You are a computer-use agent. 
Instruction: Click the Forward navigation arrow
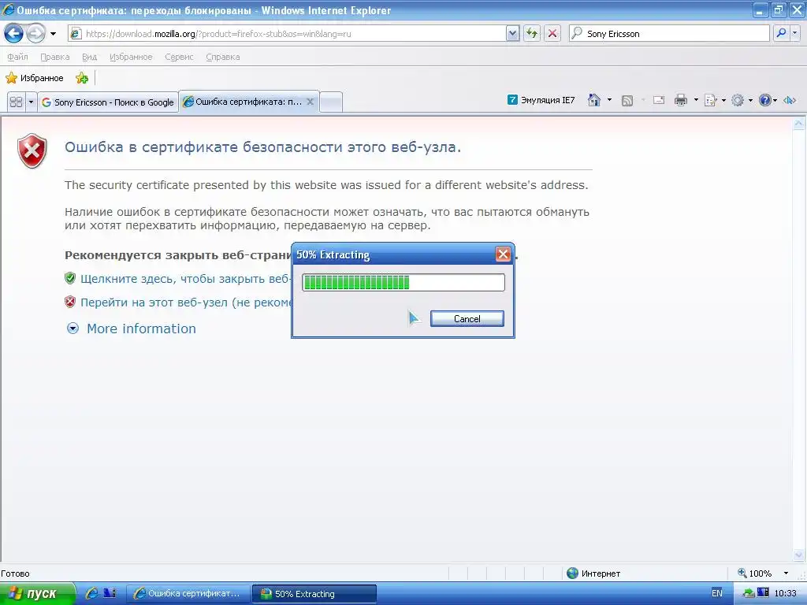pyautogui.click(x=35, y=34)
